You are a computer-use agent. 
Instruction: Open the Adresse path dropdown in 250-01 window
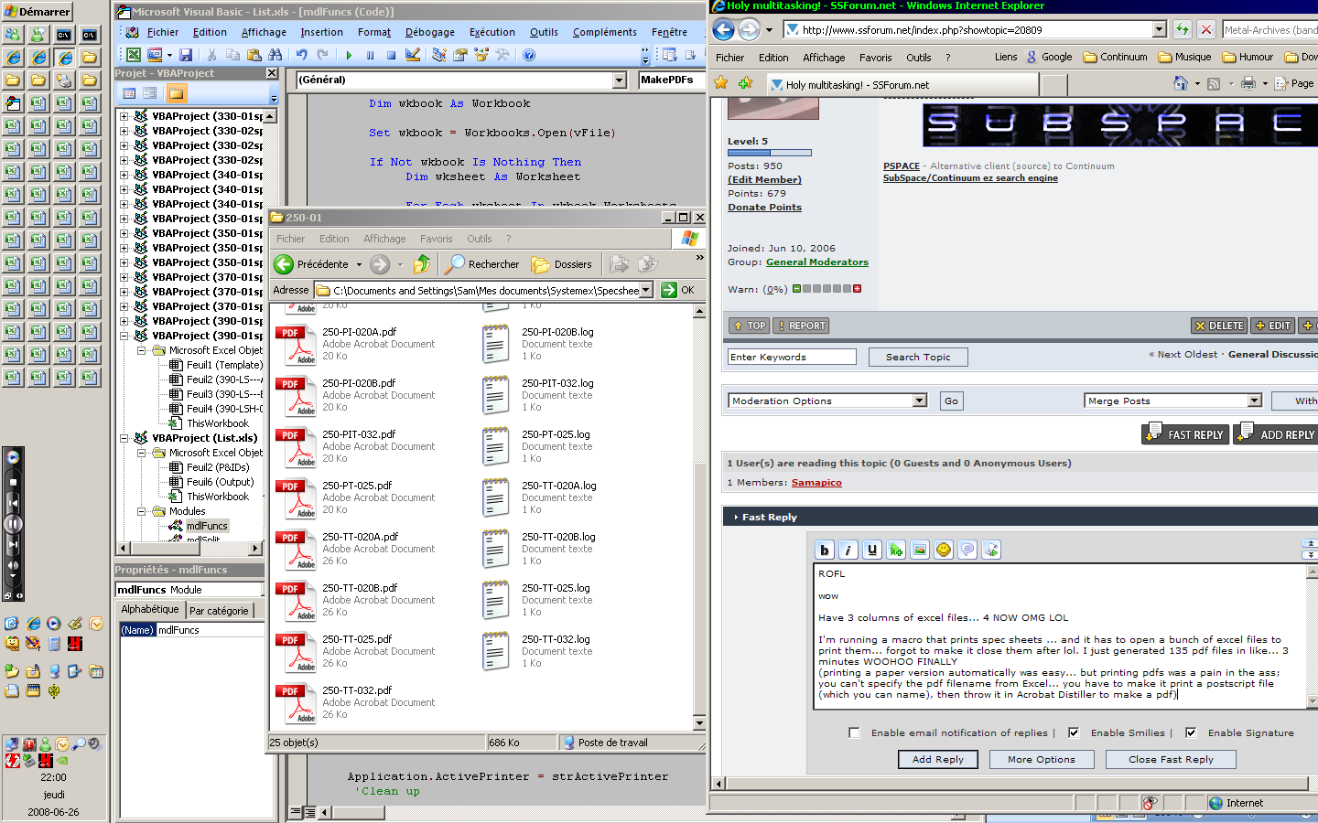[645, 290]
